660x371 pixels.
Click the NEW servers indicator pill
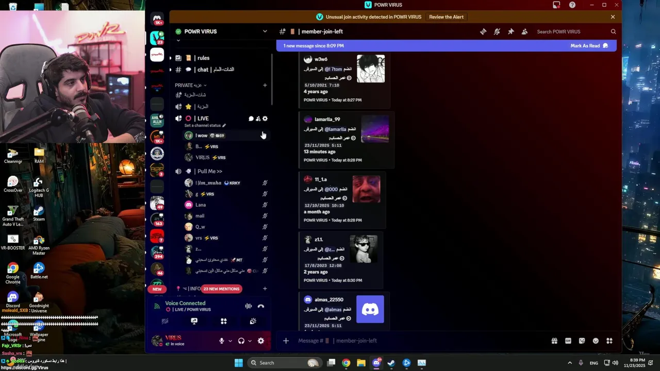[x=157, y=289]
